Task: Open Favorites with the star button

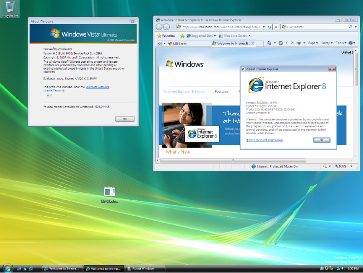Action: pos(166,36)
